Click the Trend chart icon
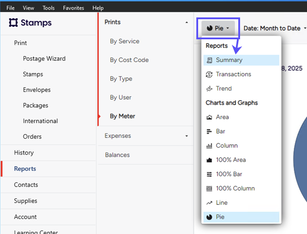Viewport: 307px width, 234px height. click(209, 88)
